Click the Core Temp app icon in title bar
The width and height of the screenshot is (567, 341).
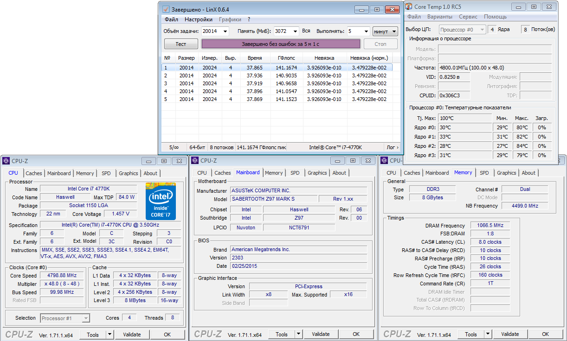408,6
